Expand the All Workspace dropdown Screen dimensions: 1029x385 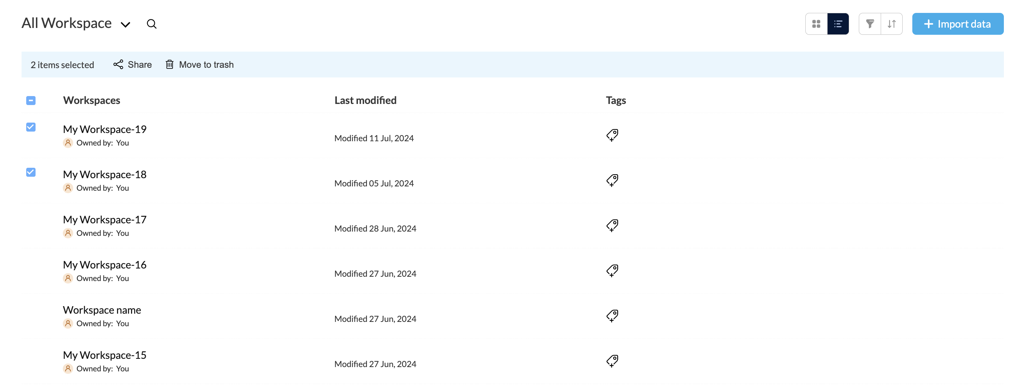point(125,25)
